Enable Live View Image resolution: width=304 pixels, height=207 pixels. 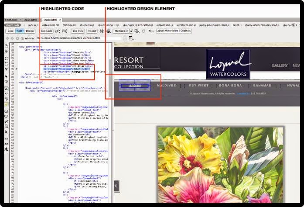click(78, 31)
